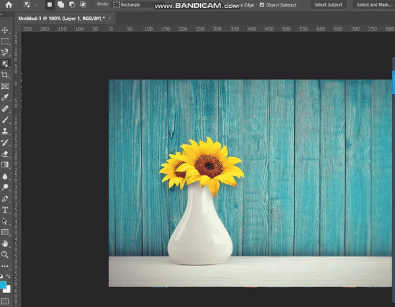Open the Edit Toolbar three-dots menu

point(5,266)
